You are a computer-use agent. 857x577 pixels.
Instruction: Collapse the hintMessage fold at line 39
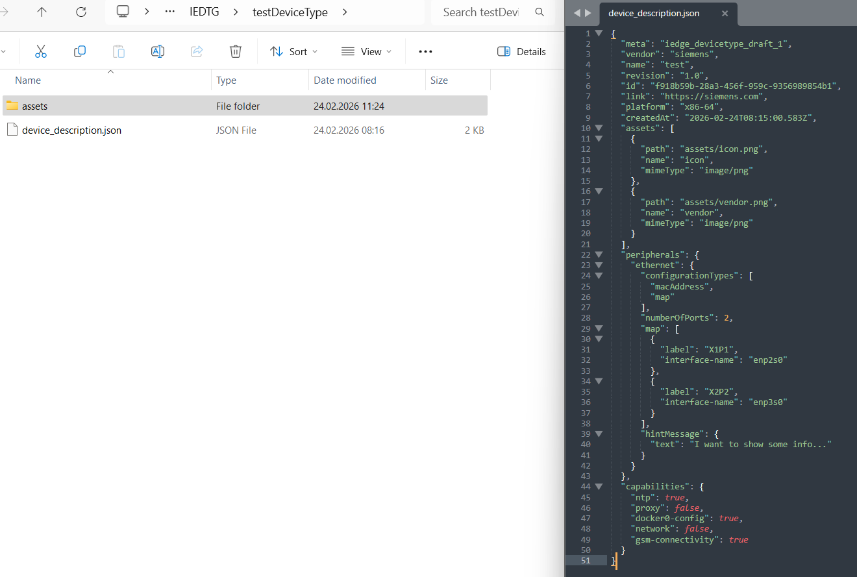599,434
